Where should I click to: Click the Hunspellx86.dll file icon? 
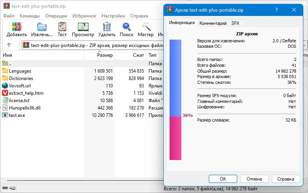tap(5, 108)
